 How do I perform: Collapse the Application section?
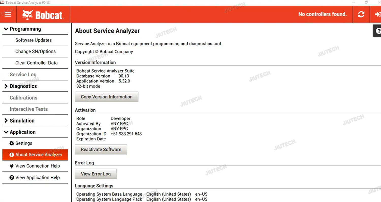pyautogui.click(x=35, y=132)
